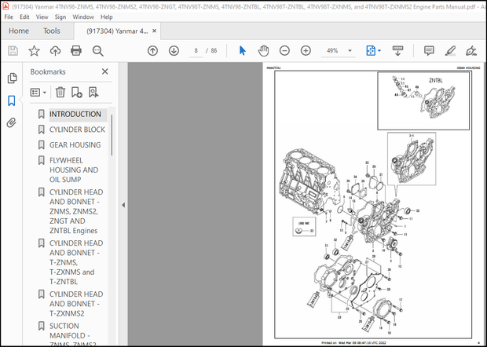
Task: Activate the Hand pan tool
Action: (x=263, y=50)
